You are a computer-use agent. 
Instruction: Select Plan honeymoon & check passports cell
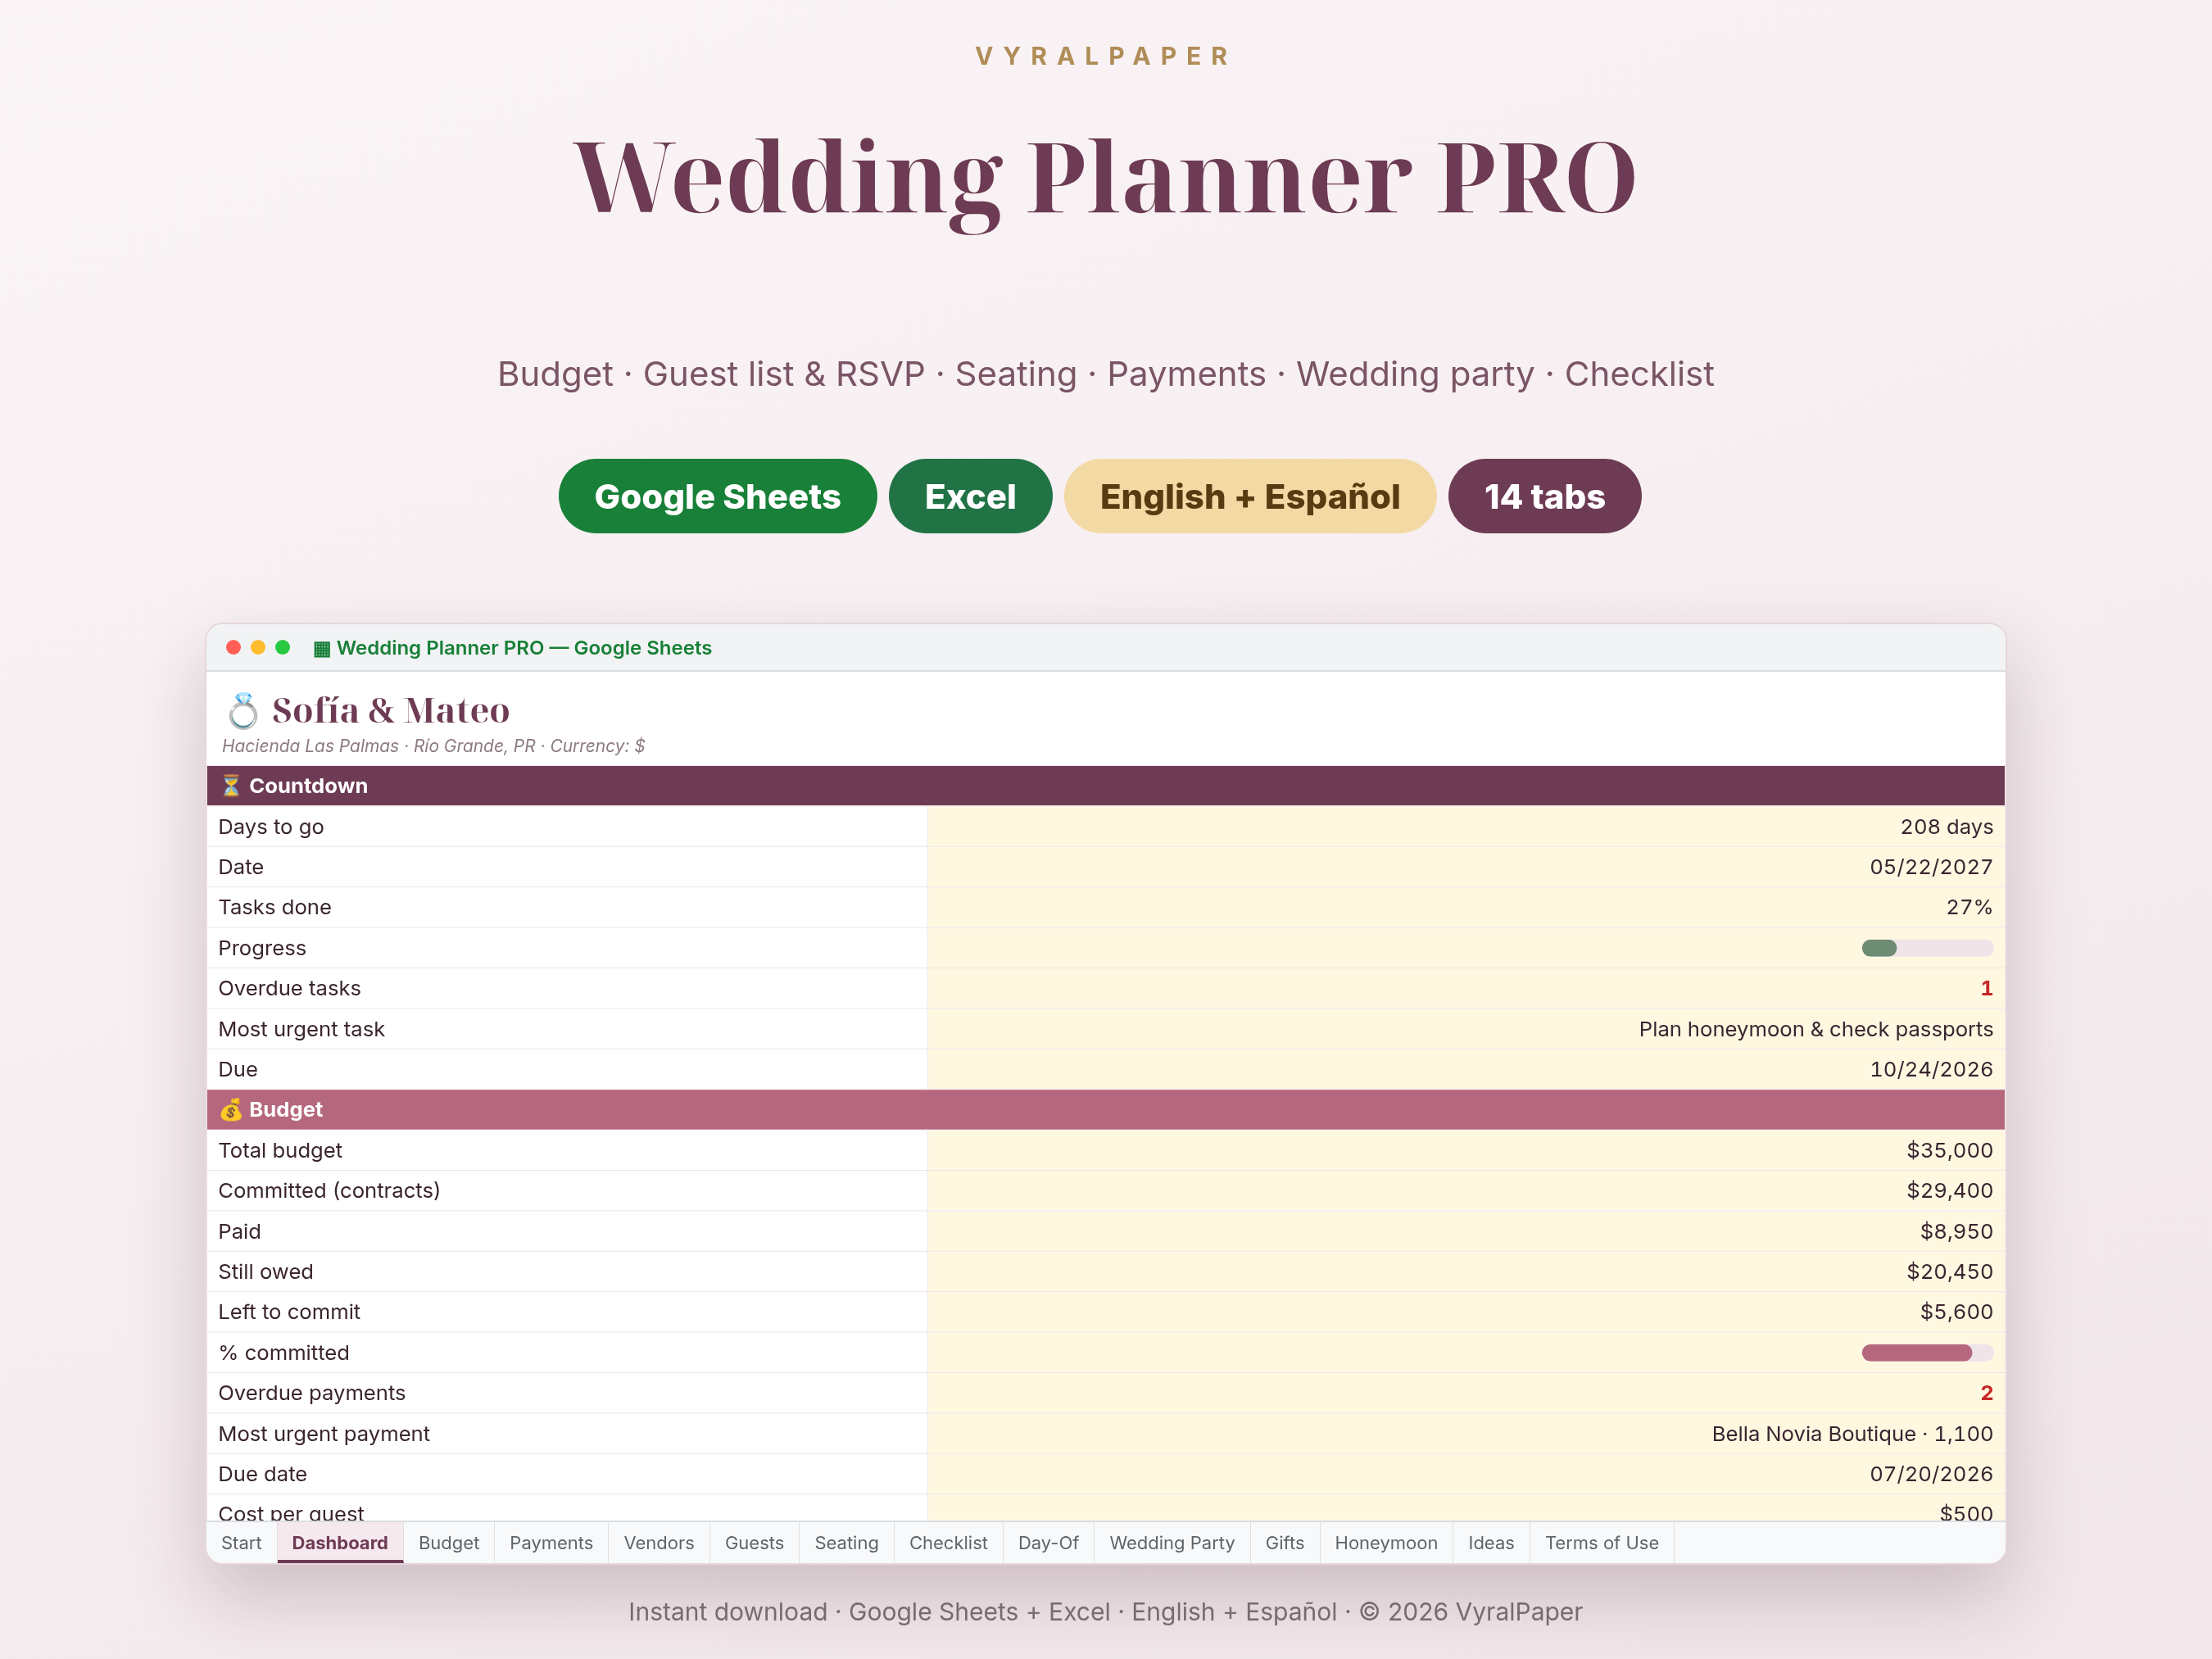(1465, 1029)
